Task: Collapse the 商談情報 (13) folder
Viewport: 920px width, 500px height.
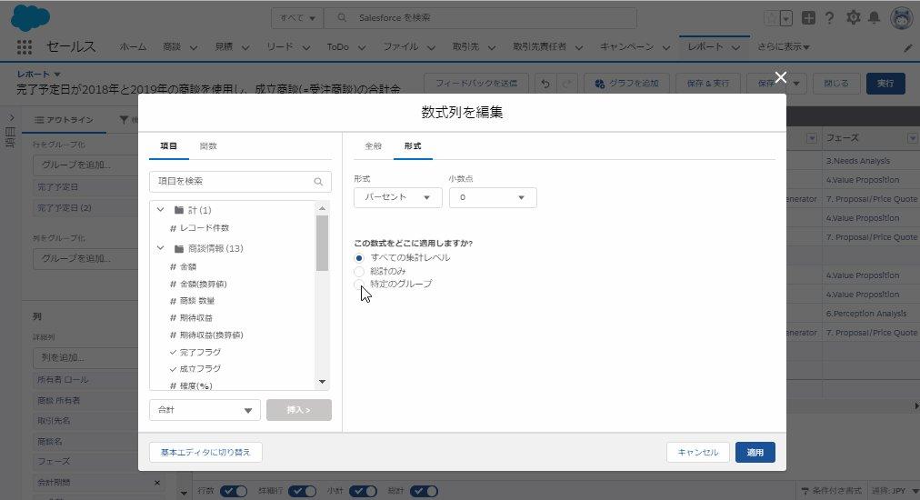Action: point(160,248)
